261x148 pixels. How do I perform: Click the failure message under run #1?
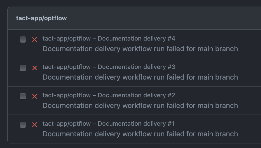point(140,134)
